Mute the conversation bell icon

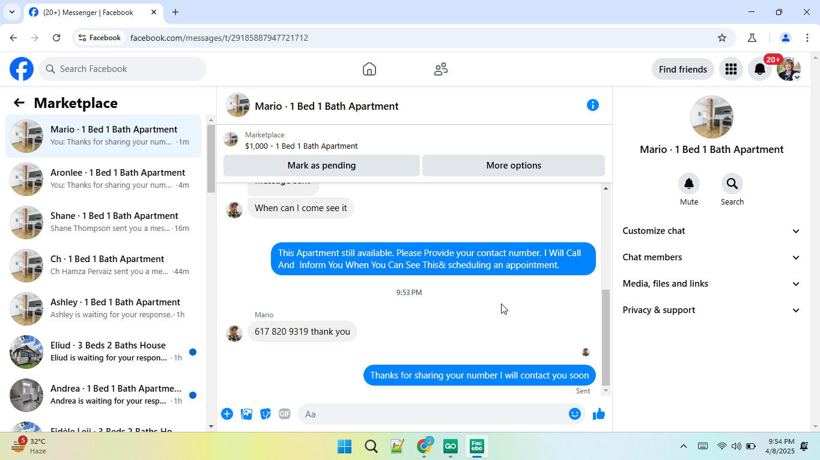689,184
